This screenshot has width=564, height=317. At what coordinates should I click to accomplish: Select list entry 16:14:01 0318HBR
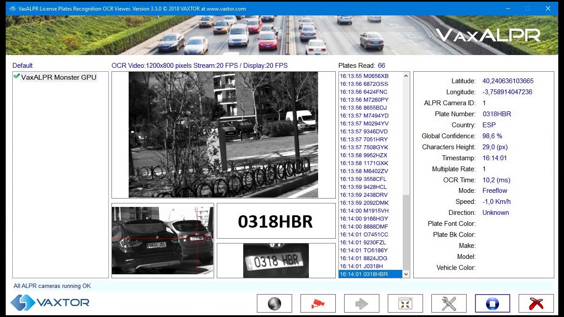(x=371, y=274)
